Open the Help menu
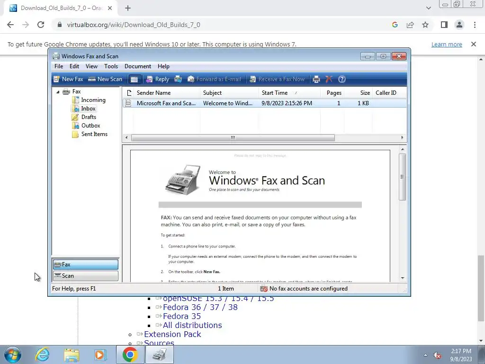 pyautogui.click(x=163, y=66)
